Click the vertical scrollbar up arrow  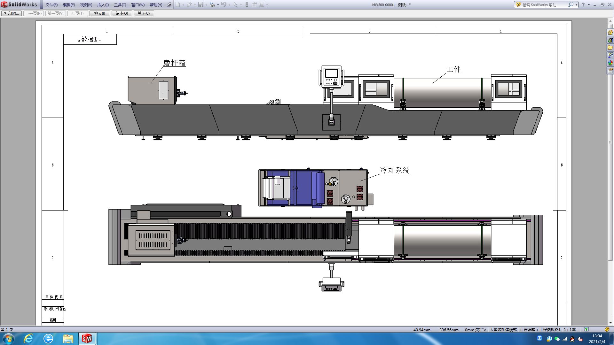[610, 21]
